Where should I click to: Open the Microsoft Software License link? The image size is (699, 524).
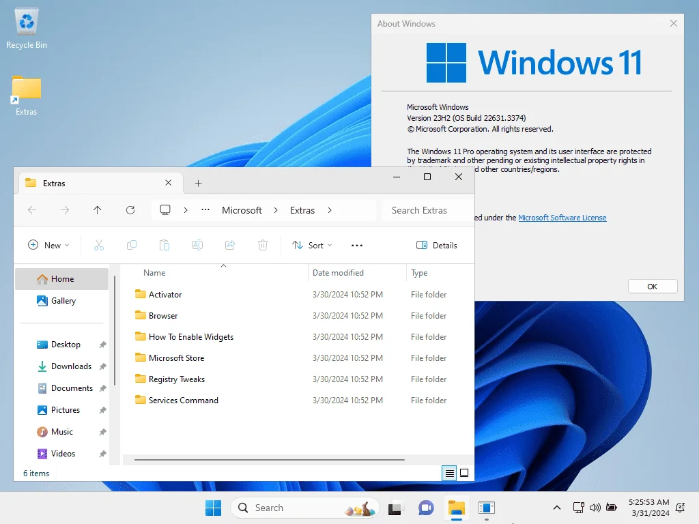coord(562,218)
